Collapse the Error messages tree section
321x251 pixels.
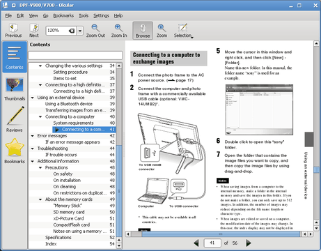pyautogui.click(x=33, y=136)
